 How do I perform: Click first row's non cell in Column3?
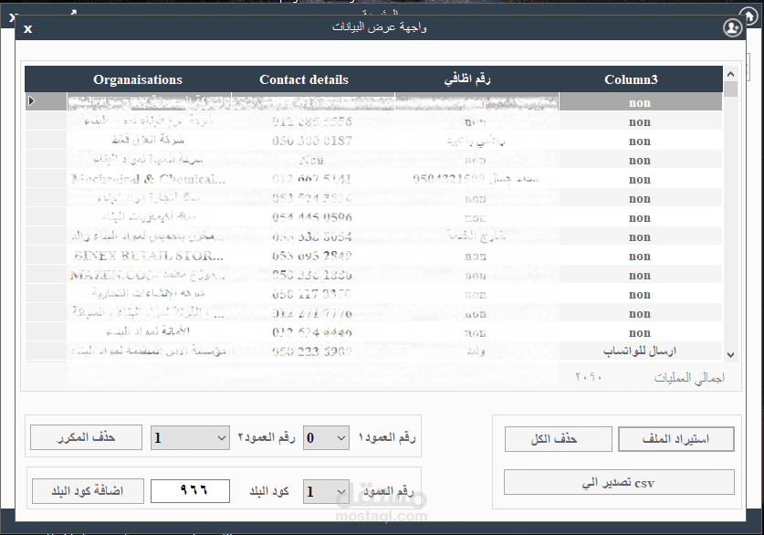(x=640, y=102)
